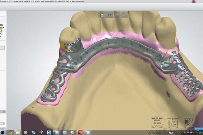The width and height of the screenshot is (203, 135).
Task: Open the gray square taskbar icon
Action: [65, 132]
